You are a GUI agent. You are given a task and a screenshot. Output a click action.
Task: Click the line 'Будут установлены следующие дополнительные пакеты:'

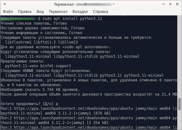[x=56, y=52]
